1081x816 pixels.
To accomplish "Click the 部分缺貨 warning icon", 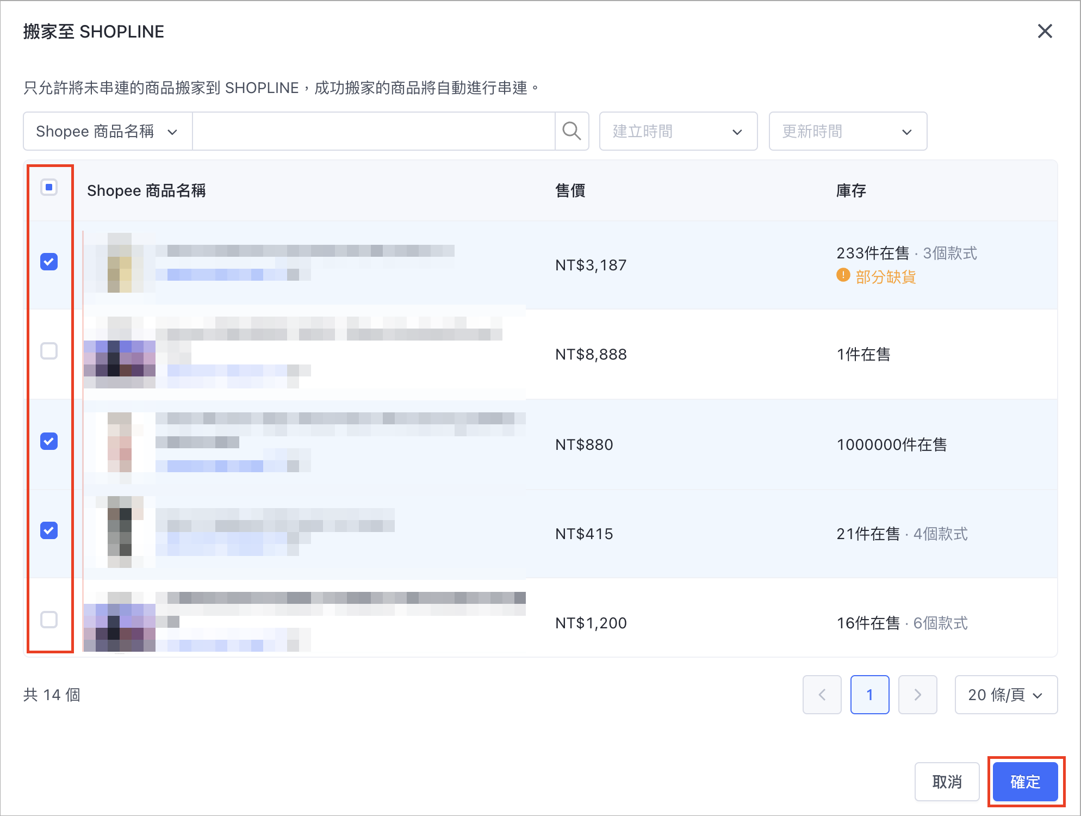I will [843, 276].
